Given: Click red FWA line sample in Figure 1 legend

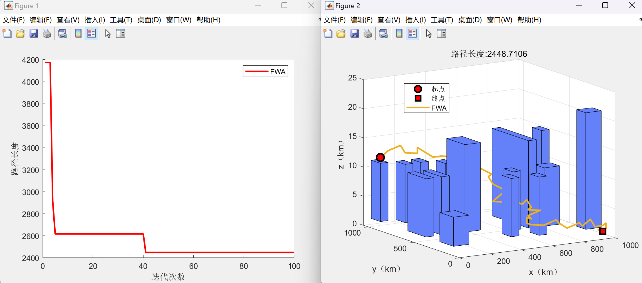Looking at the screenshot, I should (257, 71).
